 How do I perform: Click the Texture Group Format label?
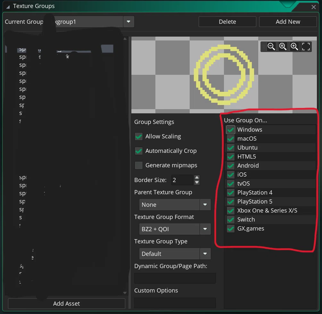click(164, 217)
